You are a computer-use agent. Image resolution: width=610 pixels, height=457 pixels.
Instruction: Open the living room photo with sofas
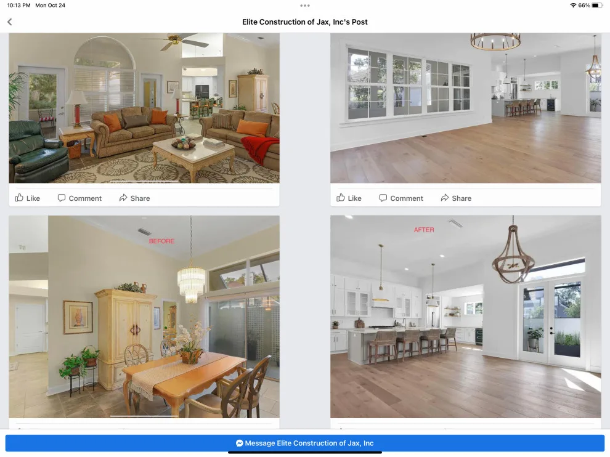coord(144,108)
